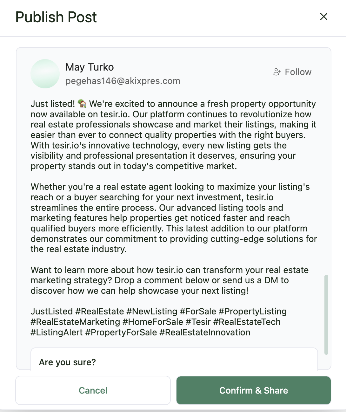This screenshot has width=346, height=412.
Task: Click the #RealEstateTech hashtag
Action: coord(247,322)
